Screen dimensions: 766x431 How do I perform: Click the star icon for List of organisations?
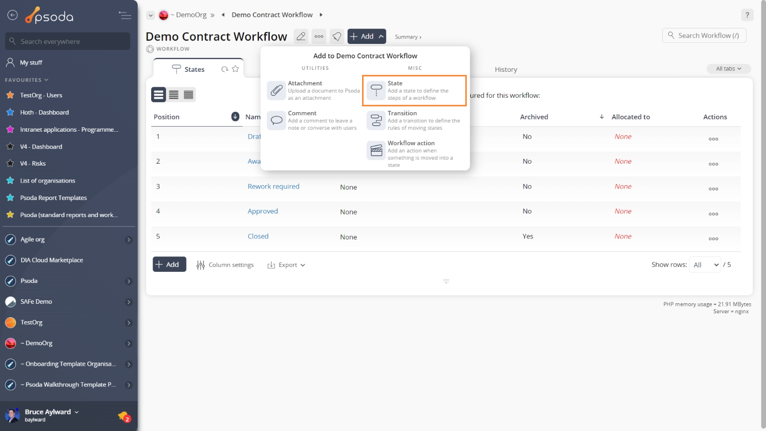(10, 181)
